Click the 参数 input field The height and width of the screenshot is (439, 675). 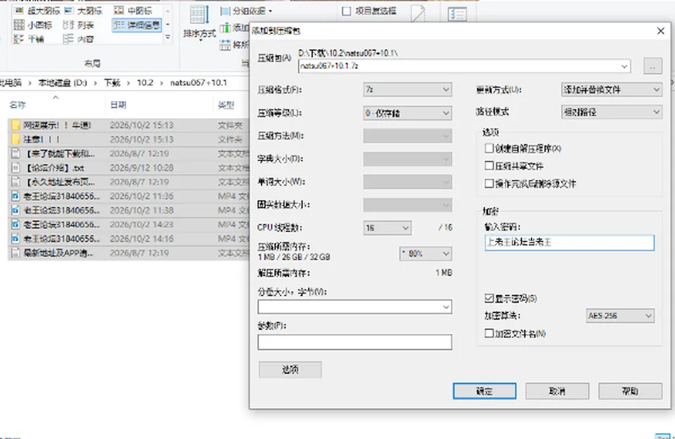tap(354, 342)
